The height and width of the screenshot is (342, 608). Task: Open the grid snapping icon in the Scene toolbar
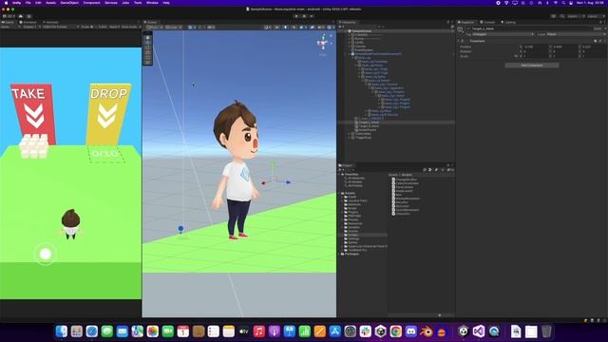191,28
